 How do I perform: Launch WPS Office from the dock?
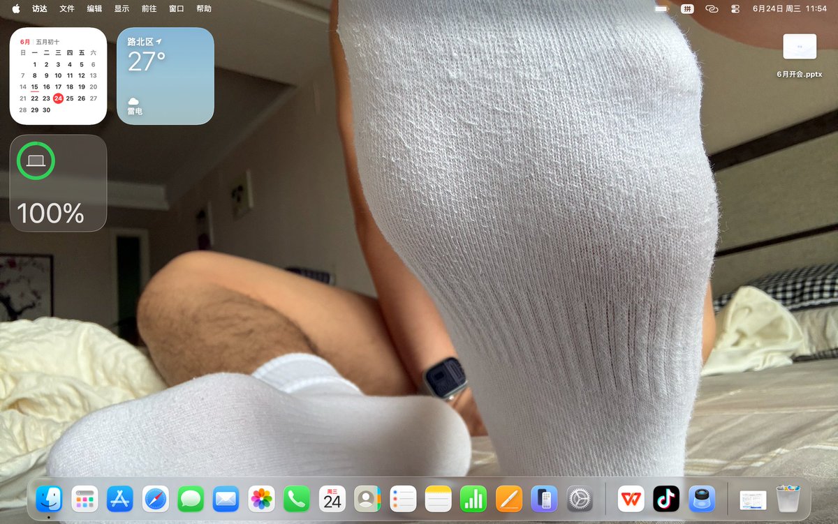pos(631,498)
